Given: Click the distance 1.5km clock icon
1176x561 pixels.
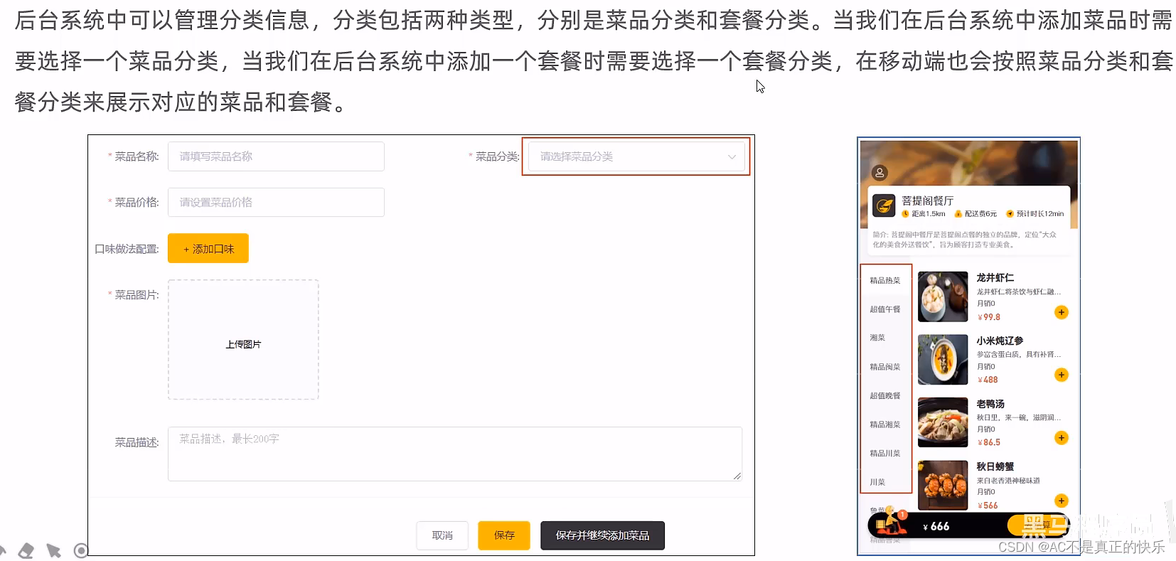Looking at the screenshot, I should 905,214.
